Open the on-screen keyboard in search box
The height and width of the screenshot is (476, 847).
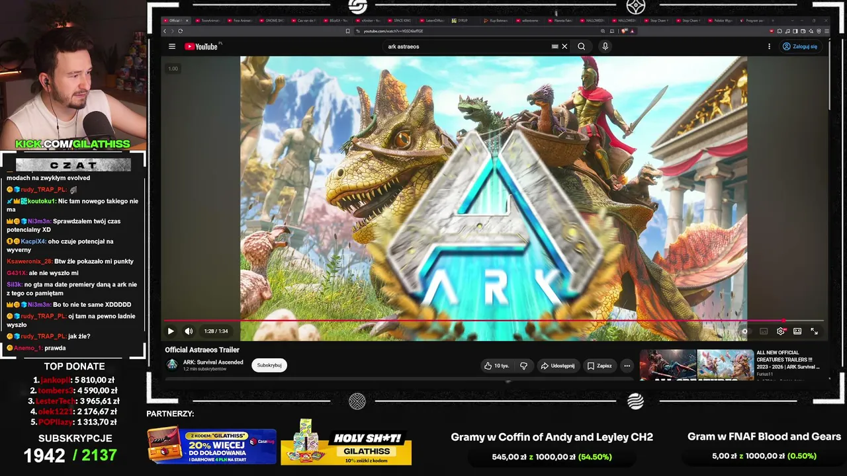[555, 46]
